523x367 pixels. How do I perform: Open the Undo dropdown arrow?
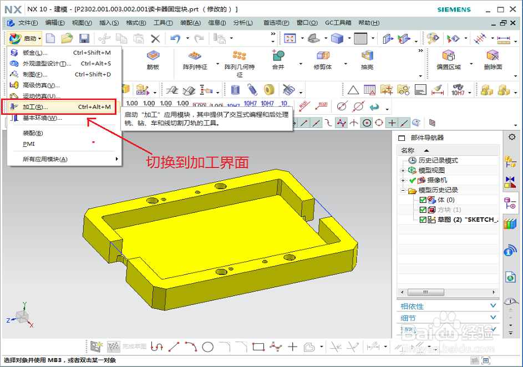(187, 38)
